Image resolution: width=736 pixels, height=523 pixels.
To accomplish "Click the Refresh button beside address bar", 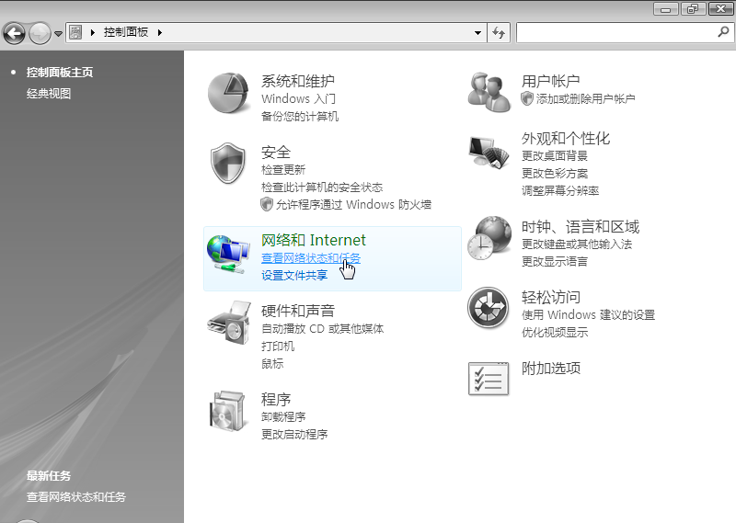I will tap(499, 33).
